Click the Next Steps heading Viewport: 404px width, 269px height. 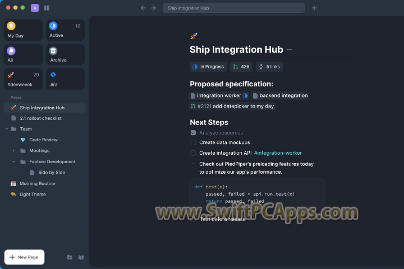209,122
